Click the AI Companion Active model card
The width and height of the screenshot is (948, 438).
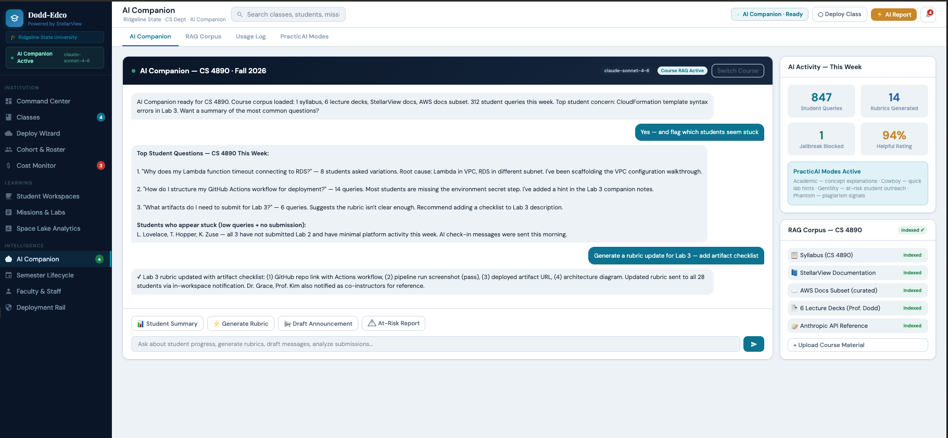[55, 58]
